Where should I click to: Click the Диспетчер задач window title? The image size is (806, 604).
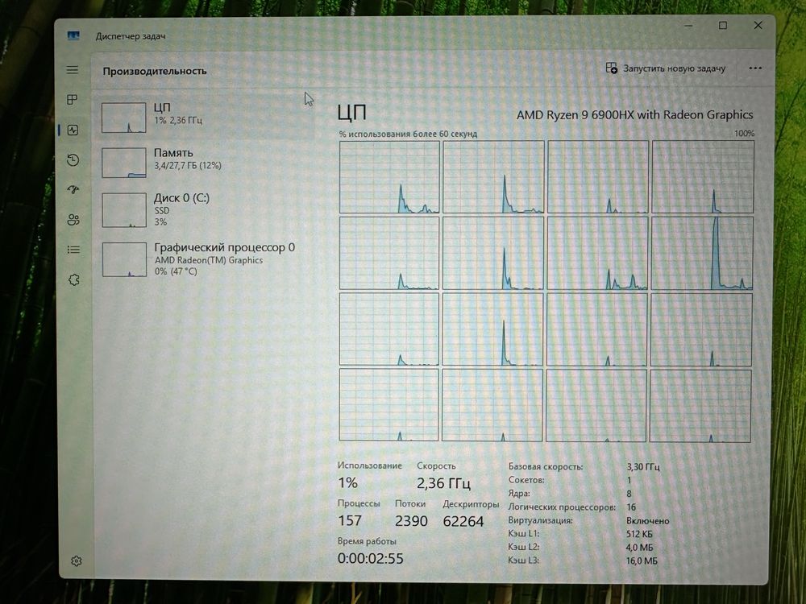(x=131, y=36)
